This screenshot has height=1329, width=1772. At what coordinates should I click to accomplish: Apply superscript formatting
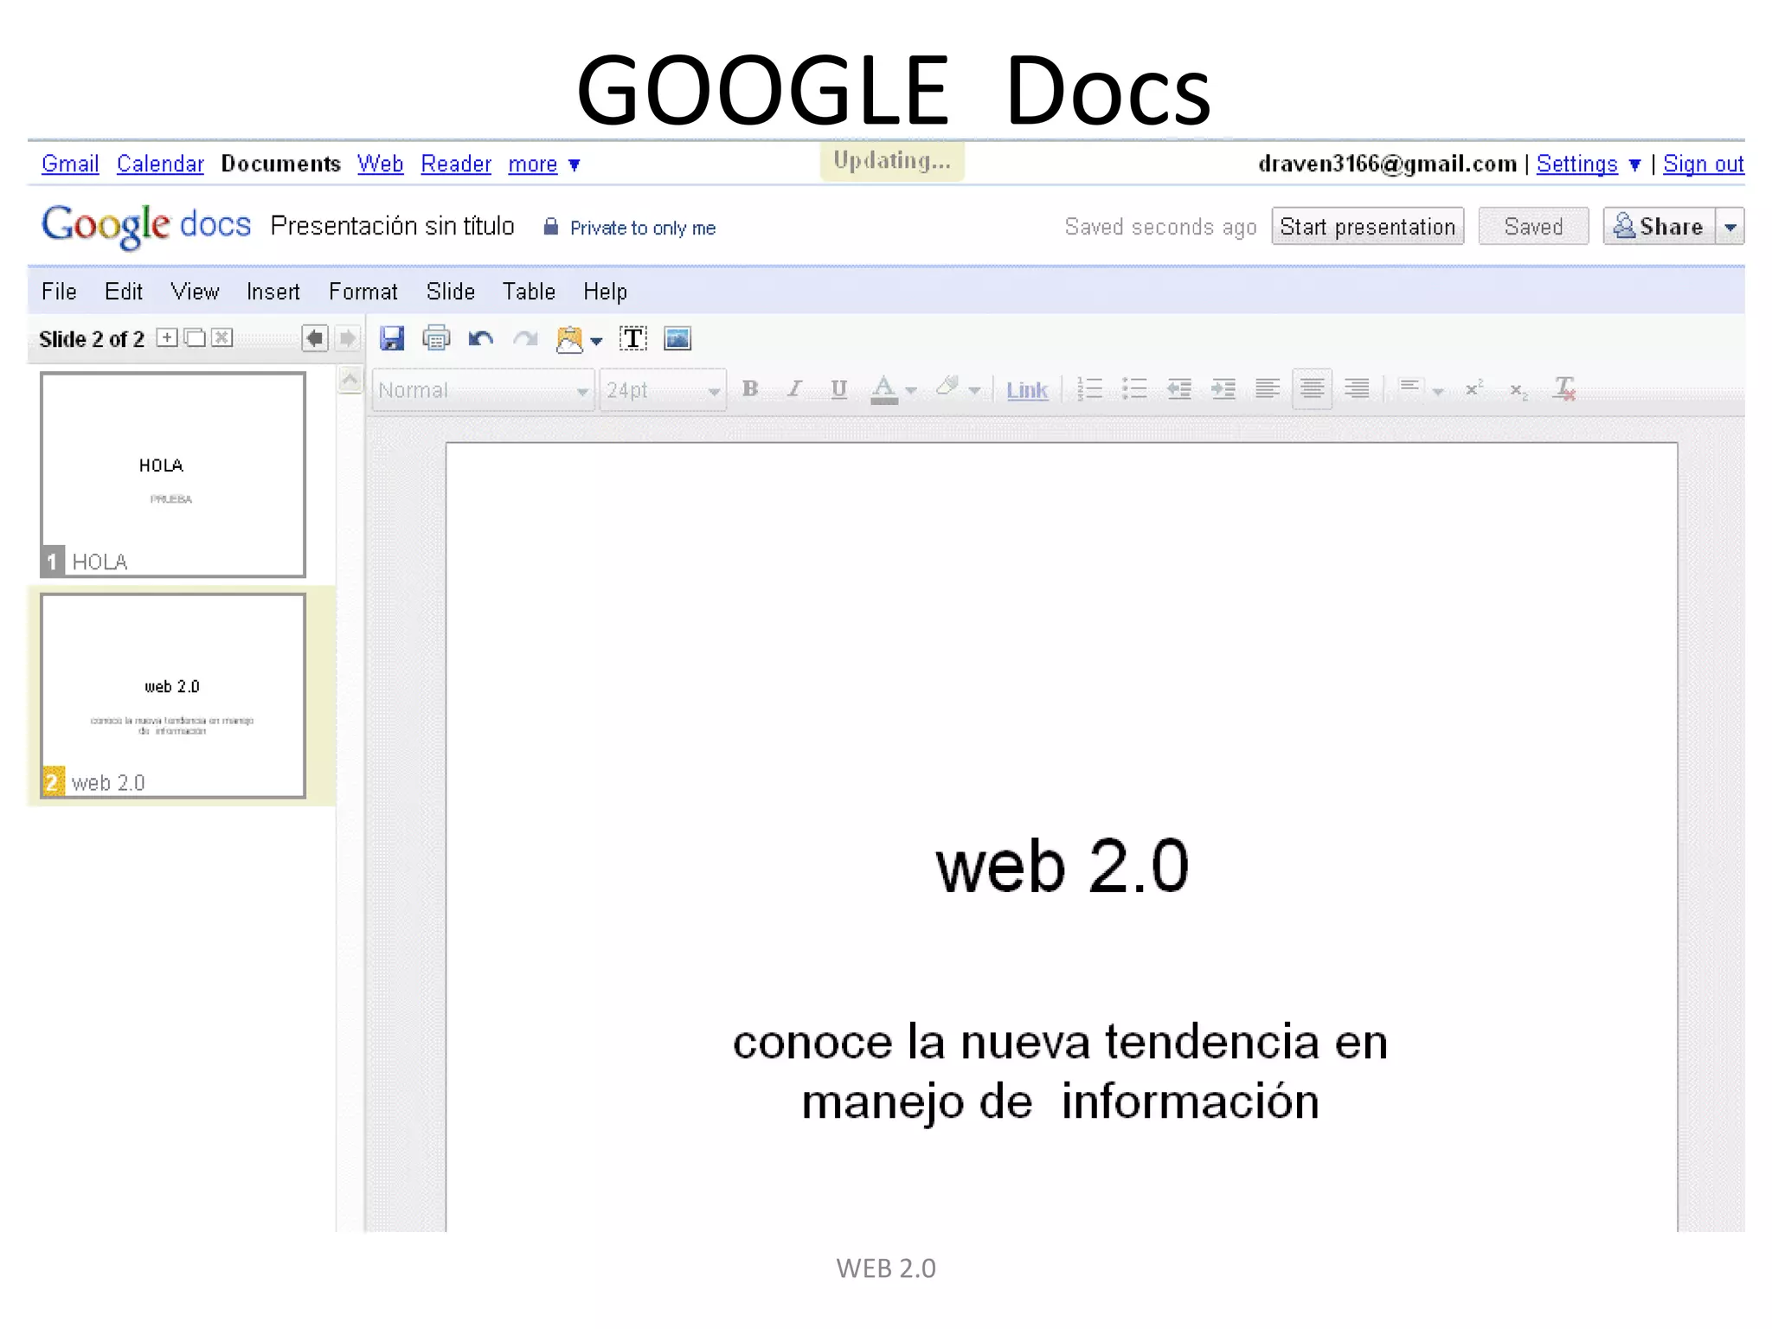coord(1474,388)
